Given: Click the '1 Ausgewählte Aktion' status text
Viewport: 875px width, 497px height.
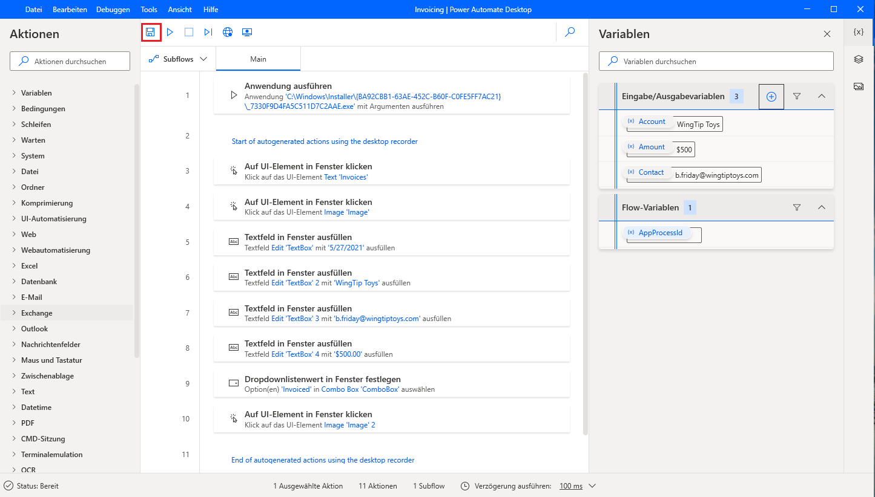Looking at the screenshot, I should pos(308,486).
